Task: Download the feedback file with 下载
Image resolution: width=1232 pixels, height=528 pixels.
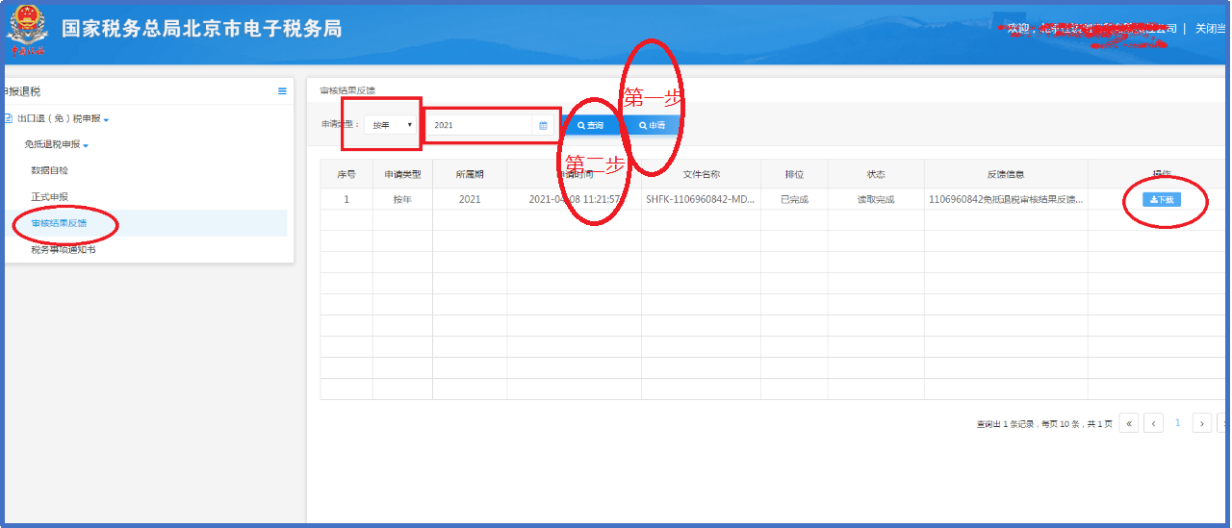Action: point(1162,200)
